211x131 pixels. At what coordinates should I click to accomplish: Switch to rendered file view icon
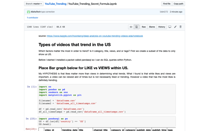(137, 27)
